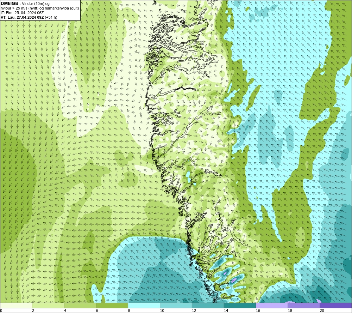Click the 8–10 m/s pale cyan swatch
The image size is (352, 313).
click(x=144, y=305)
